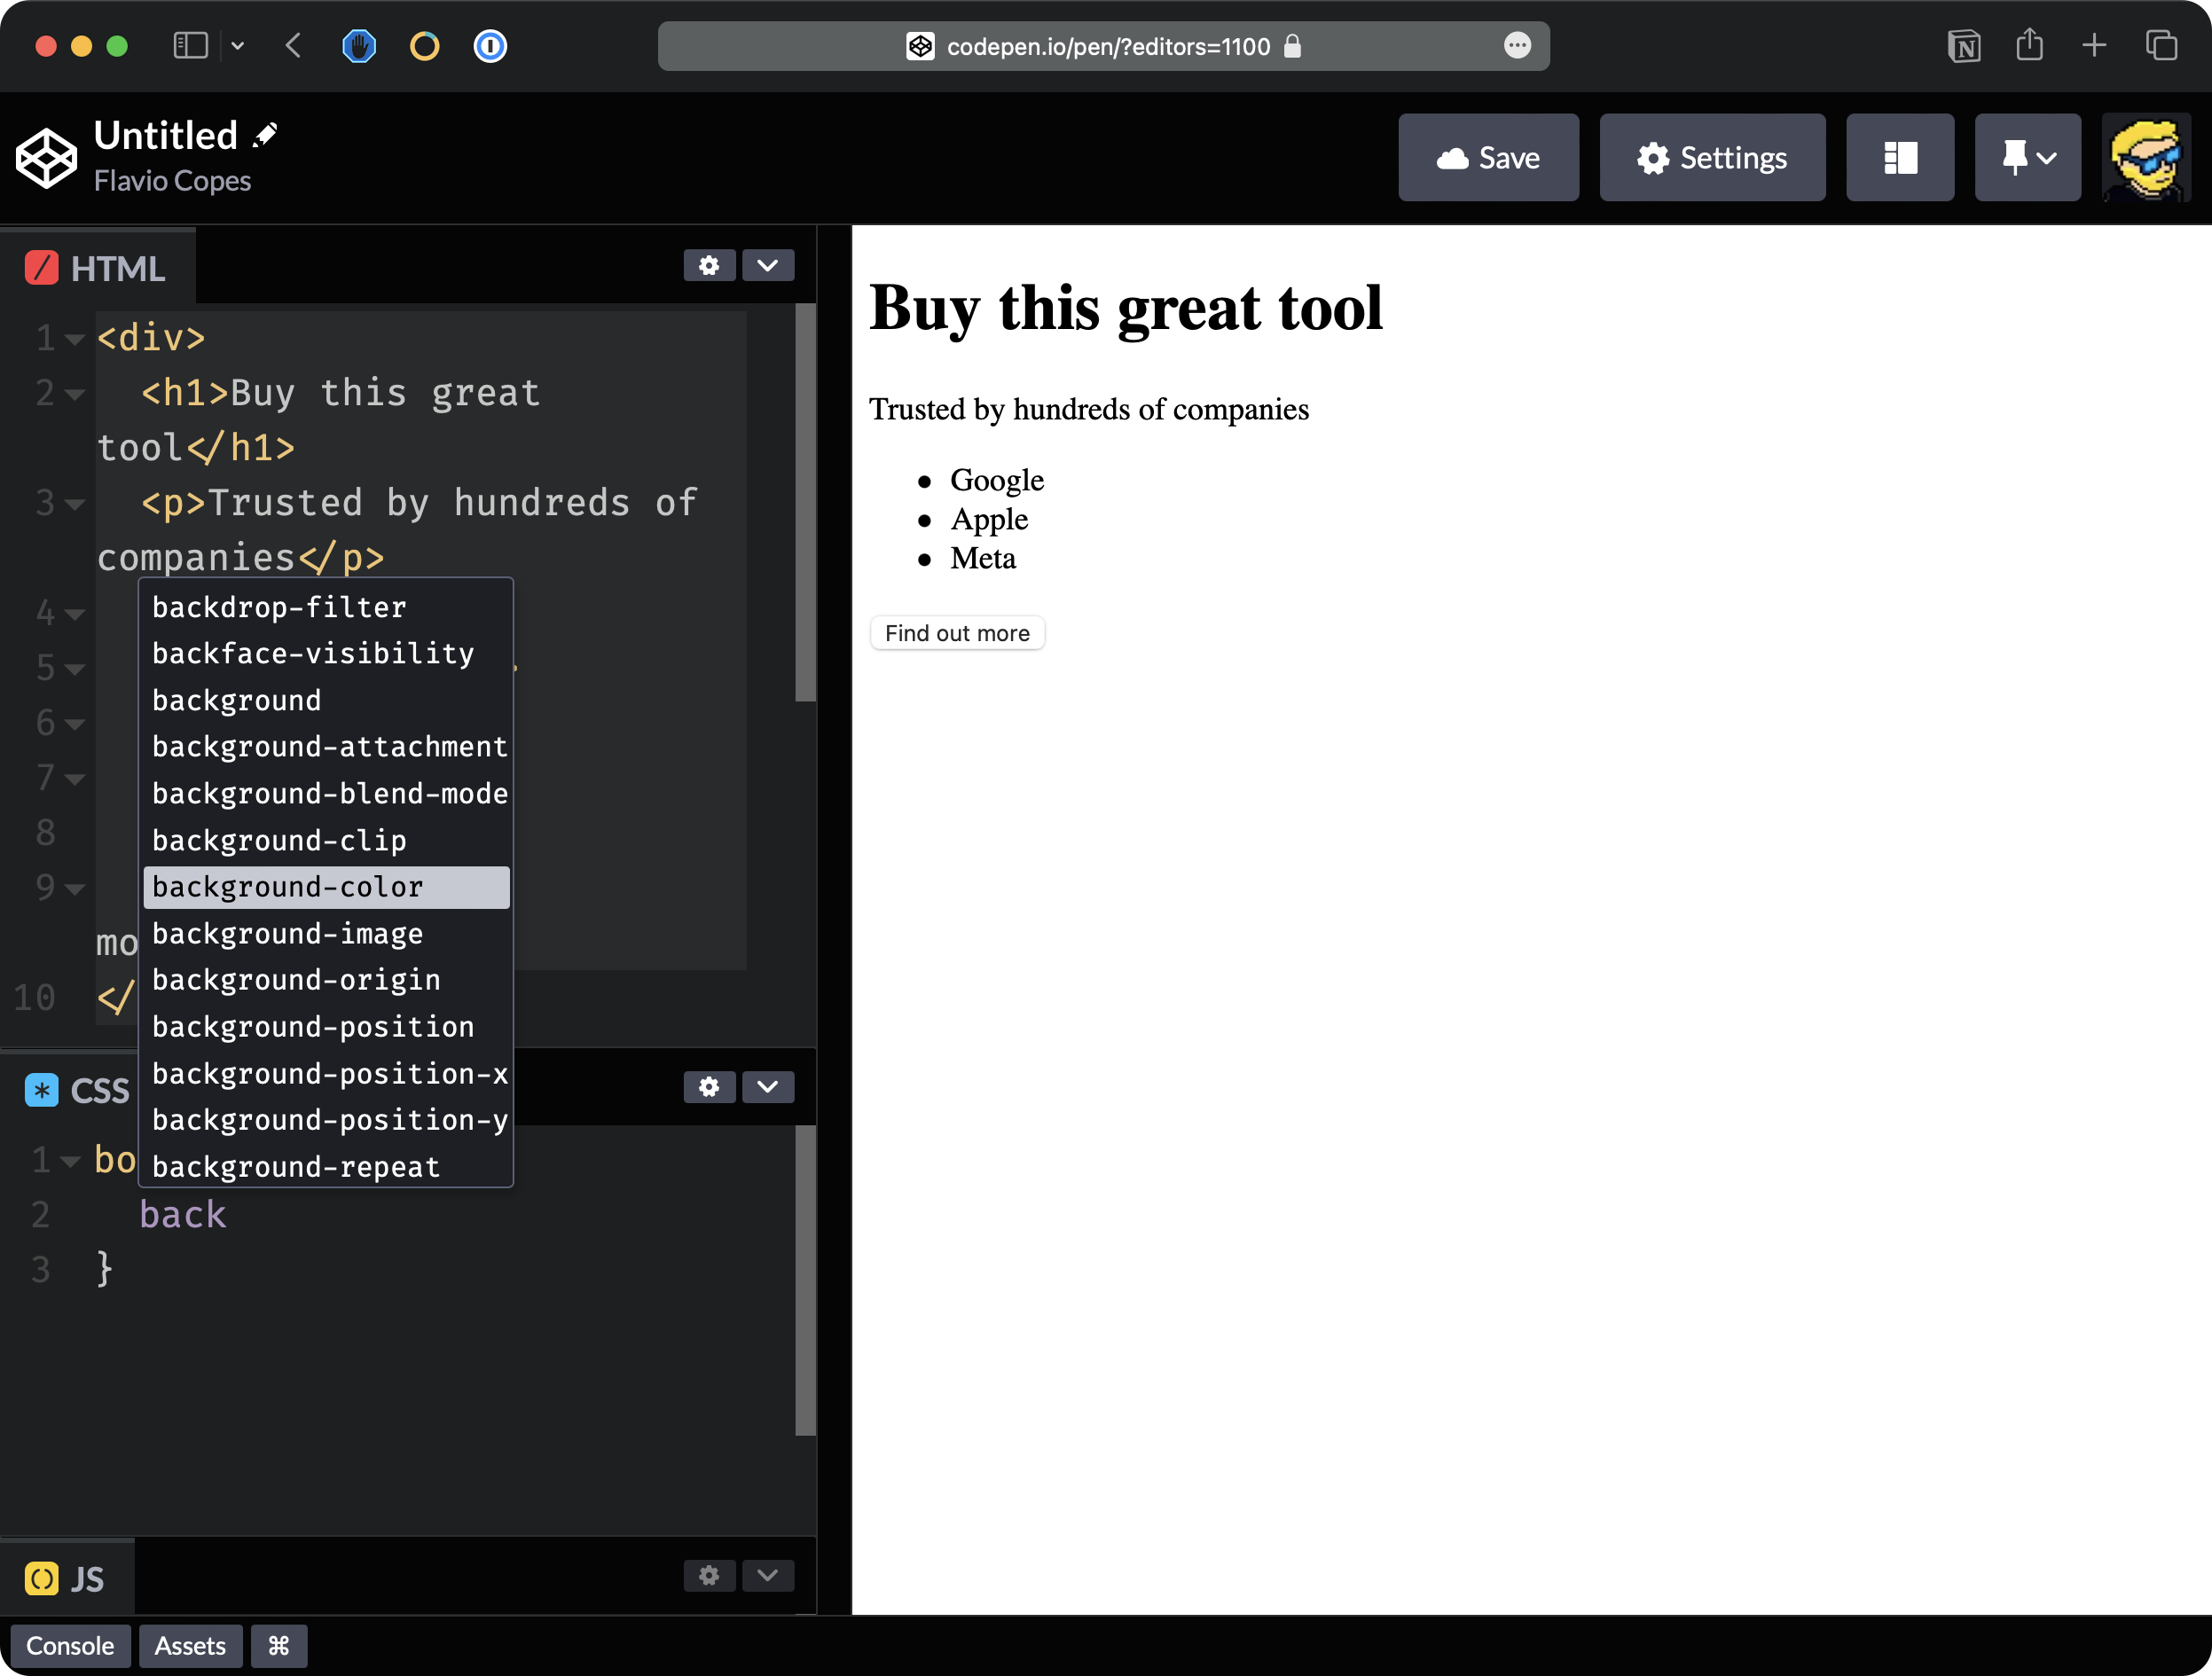Image resolution: width=2212 pixels, height=1676 pixels.
Task: Click the Notion extension icon
Action: (1963, 46)
